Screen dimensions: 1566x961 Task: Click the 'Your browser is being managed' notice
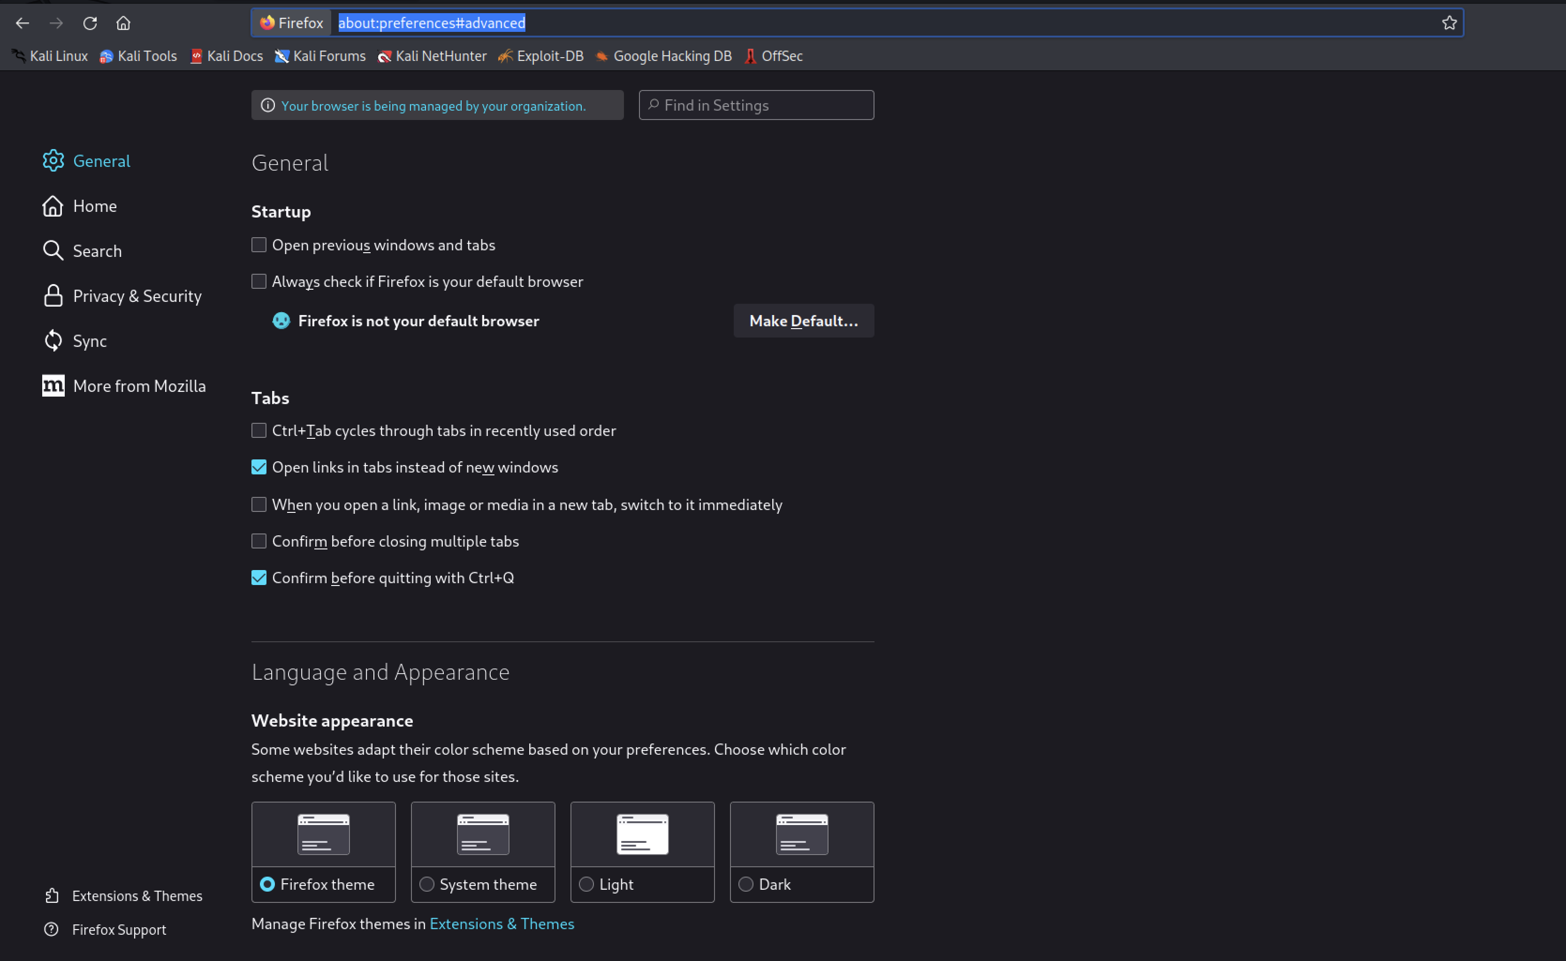coord(437,105)
